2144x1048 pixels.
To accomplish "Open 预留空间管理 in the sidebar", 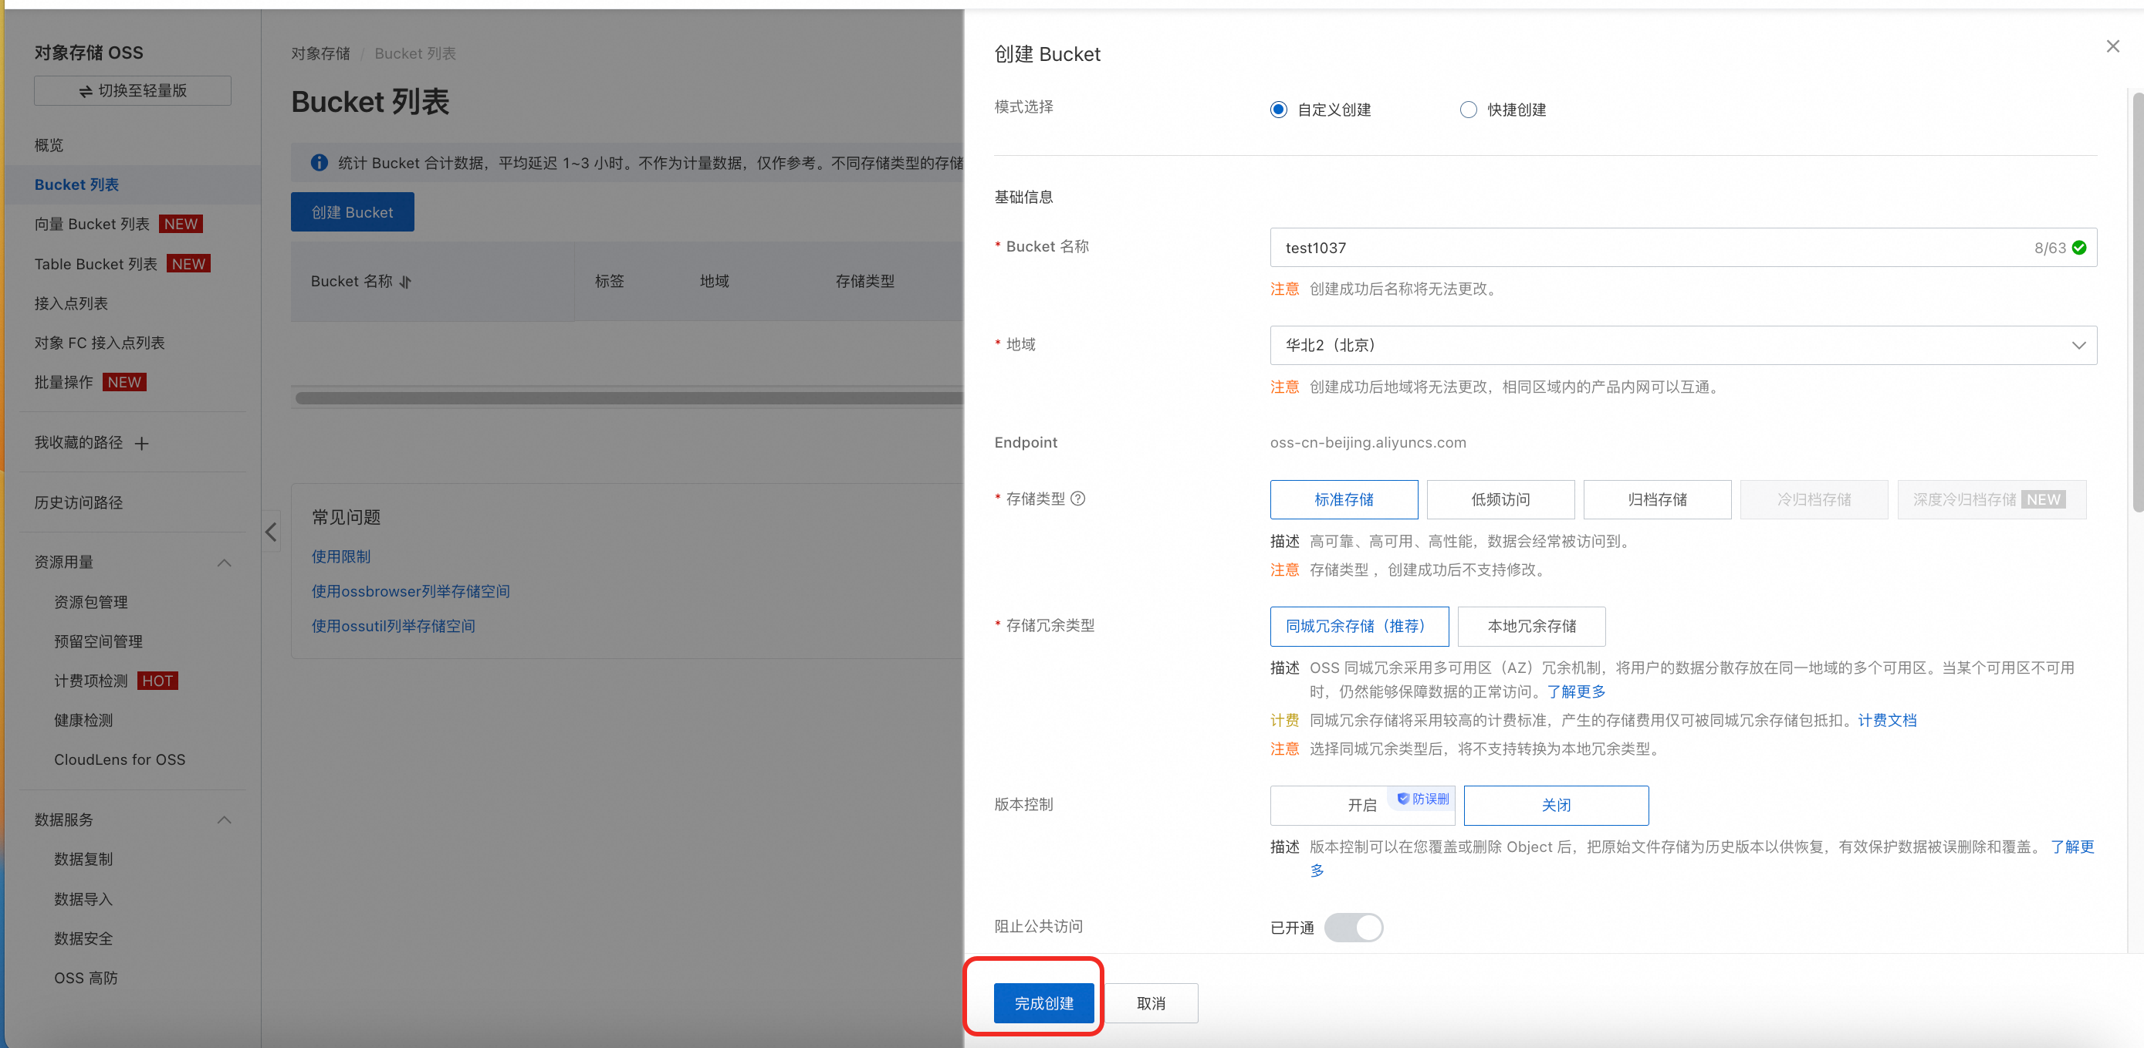I will click(x=99, y=642).
